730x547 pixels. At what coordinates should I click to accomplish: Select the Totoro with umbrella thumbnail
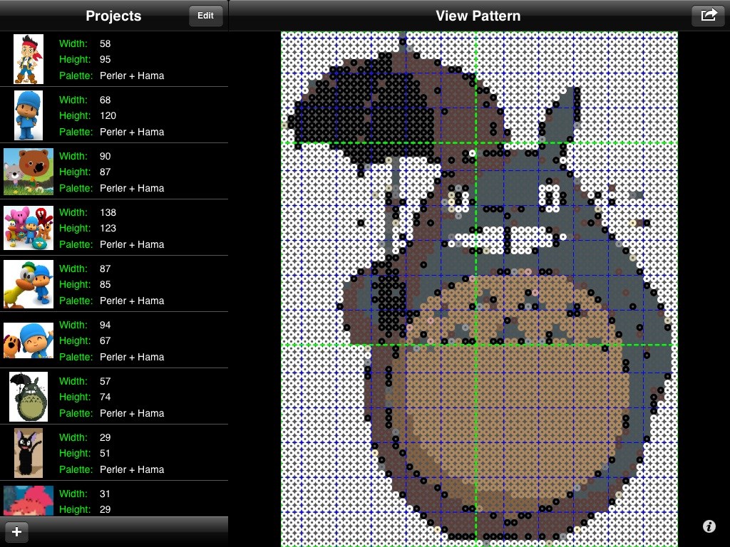click(29, 397)
